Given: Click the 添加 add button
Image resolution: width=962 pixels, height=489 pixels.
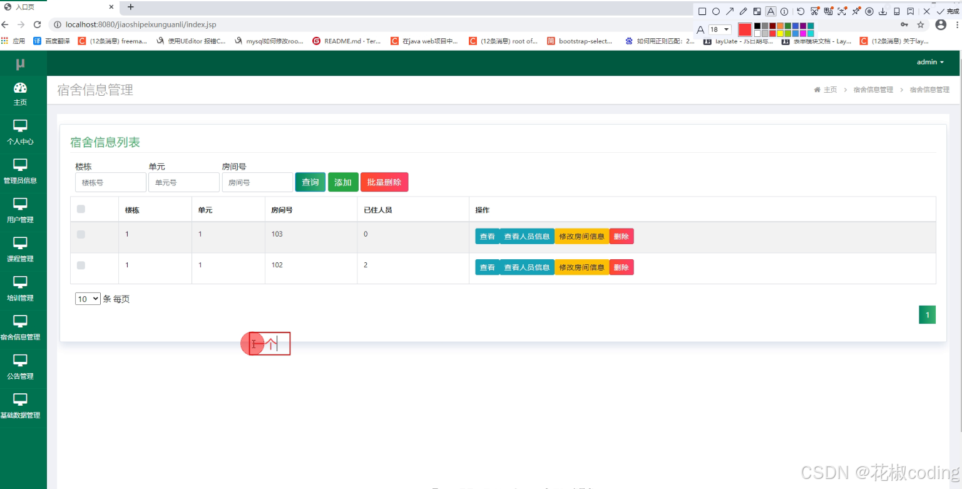Looking at the screenshot, I should point(343,182).
